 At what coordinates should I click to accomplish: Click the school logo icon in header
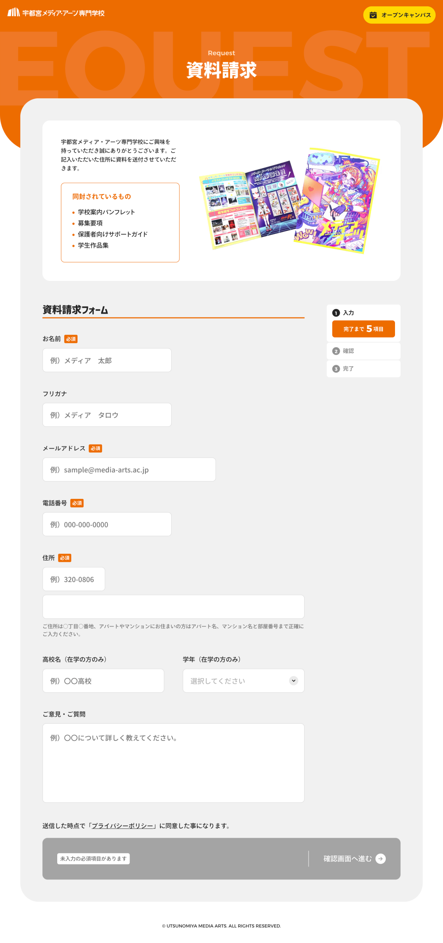tap(14, 12)
